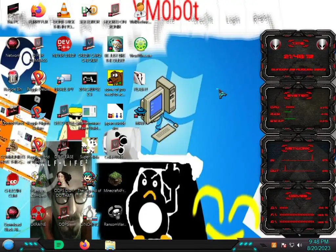Select the OOPS desktop shortcut
The height and width of the screenshot is (252, 336).
(64, 216)
